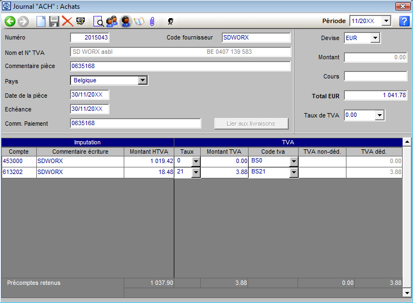This screenshot has height=303, width=413.
Task: Click the Code fournisseur field
Action: 256,38
